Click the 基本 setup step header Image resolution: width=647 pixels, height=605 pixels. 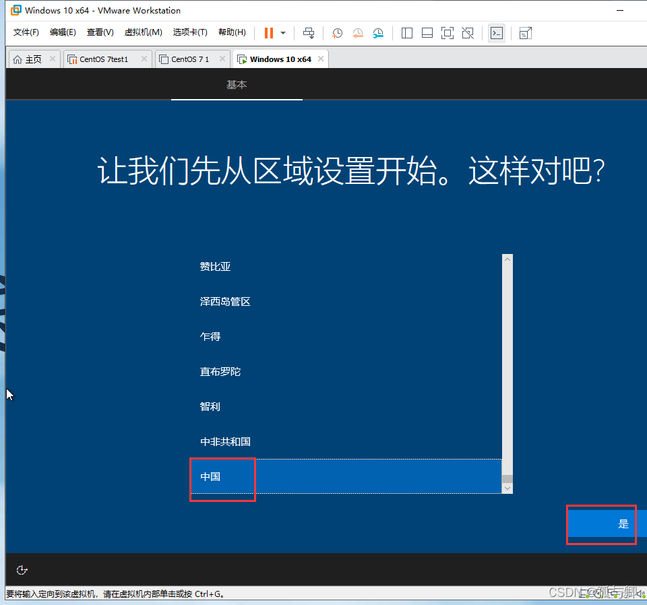point(237,84)
